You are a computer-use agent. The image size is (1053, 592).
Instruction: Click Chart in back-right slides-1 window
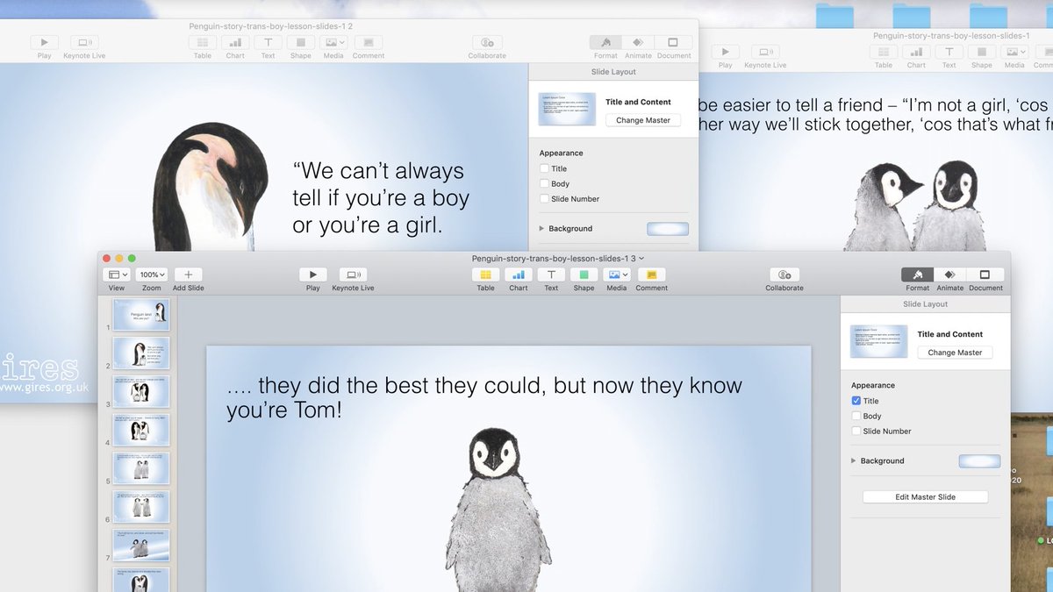916,52
